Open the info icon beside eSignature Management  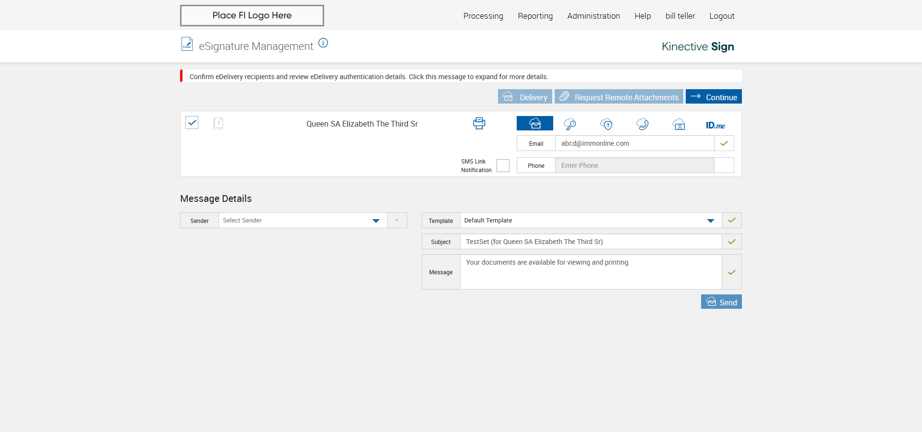click(323, 43)
